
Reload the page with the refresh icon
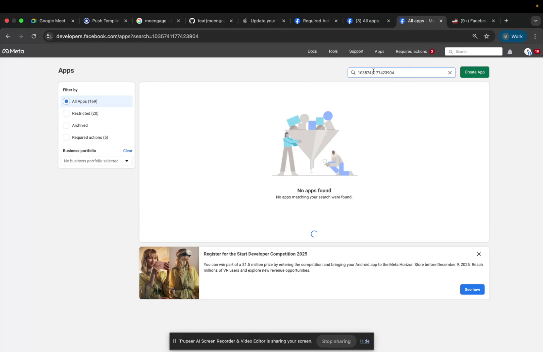click(x=34, y=36)
